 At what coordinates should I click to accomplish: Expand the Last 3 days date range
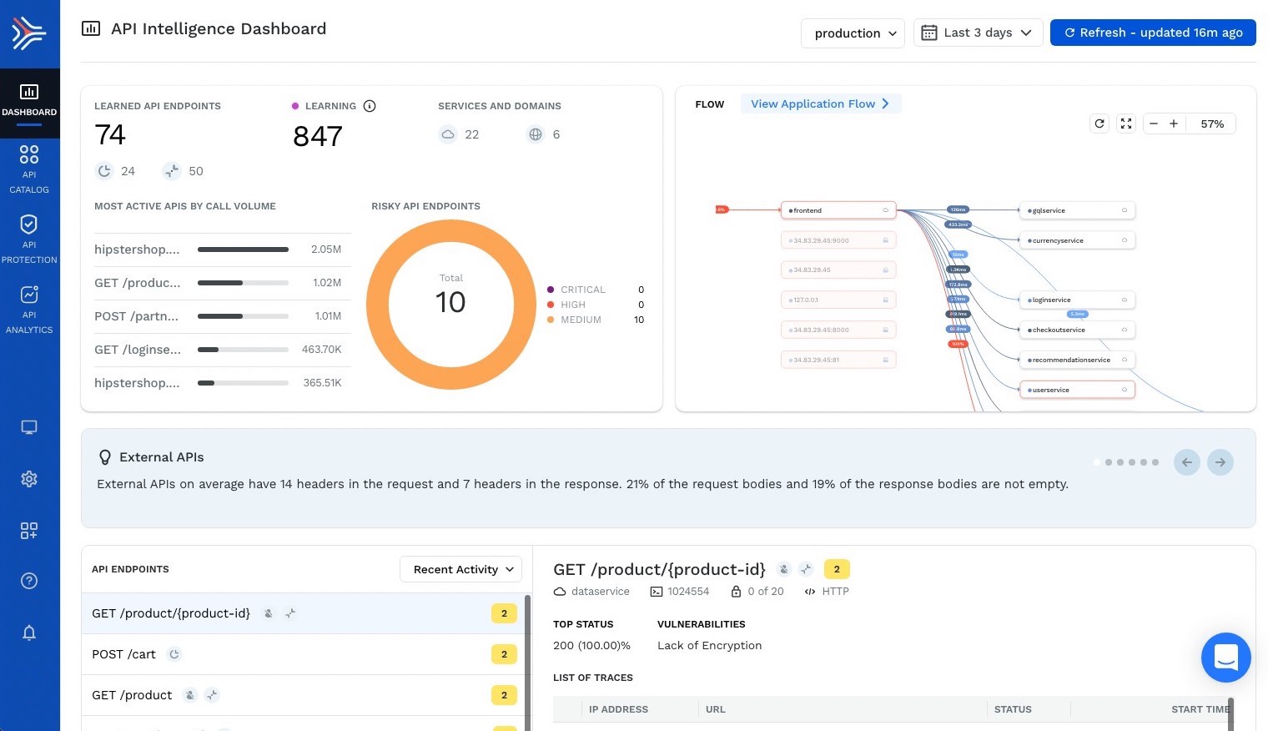(978, 33)
